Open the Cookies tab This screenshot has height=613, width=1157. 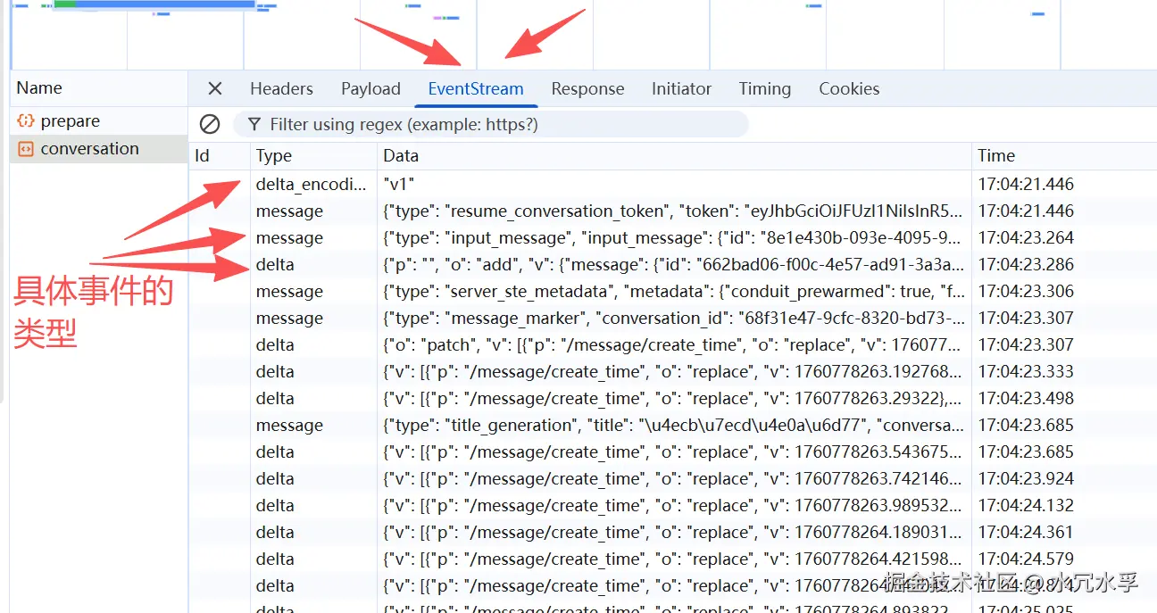coord(849,88)
